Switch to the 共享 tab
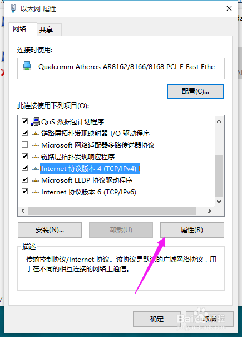This screenshot has width=242, height=337. tap(46, 30)
